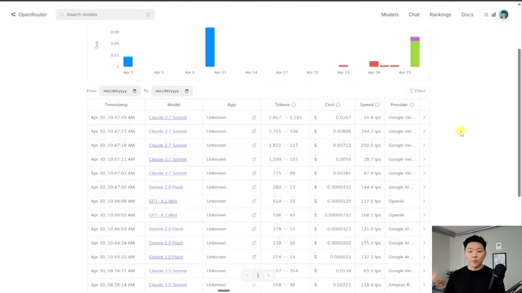The height and width of the screenshot is (293, 522).
Task: Open GPT-4.1 Mini link at 10:46:06
Action: click(x=163, y=201)
